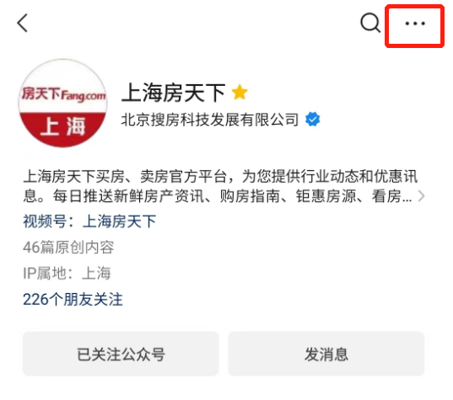Click the 发消息 button
The width and height of the screenshot is (453, 400).
[x=326, y=354]
